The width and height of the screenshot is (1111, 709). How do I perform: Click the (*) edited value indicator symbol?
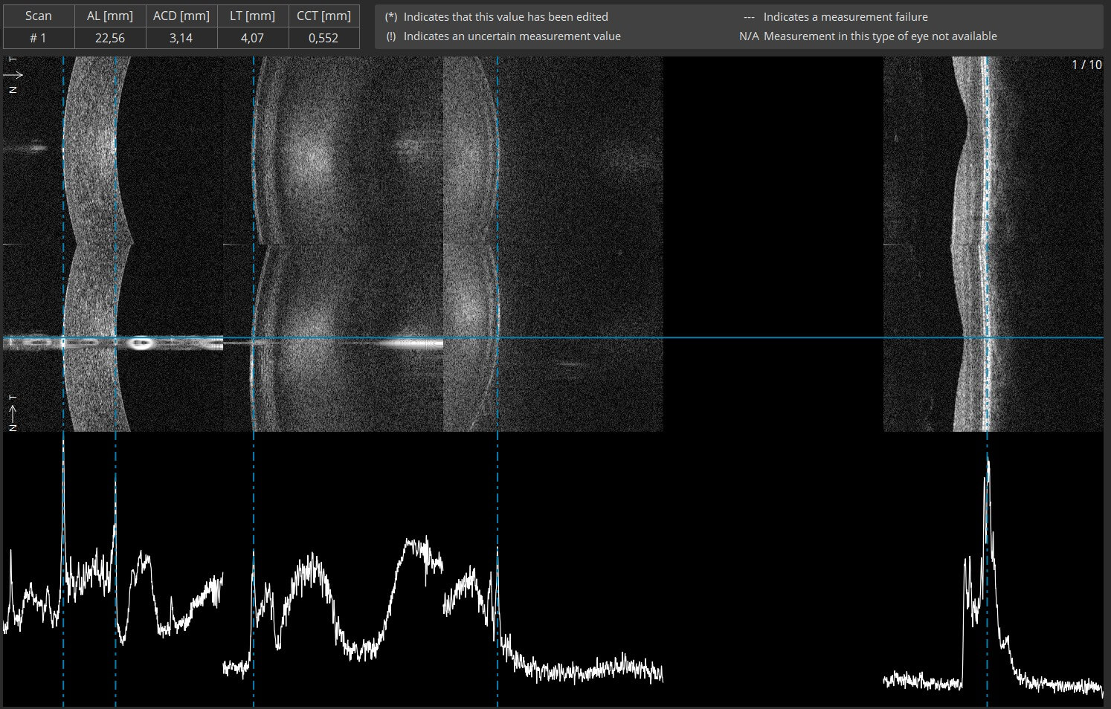point(390,16)
